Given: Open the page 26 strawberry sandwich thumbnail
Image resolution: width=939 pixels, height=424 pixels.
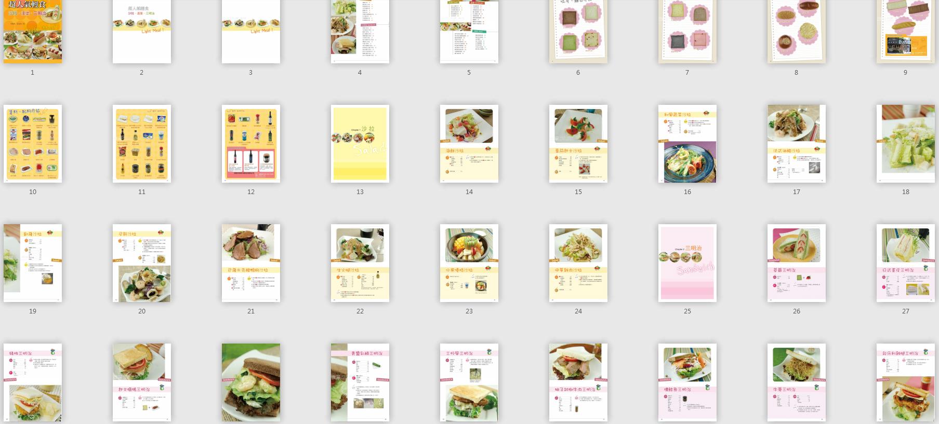Looking at the screenshot, I should point(797,263).
